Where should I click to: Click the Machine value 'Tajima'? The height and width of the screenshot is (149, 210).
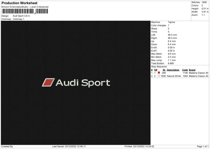click(x=171, y=22)
